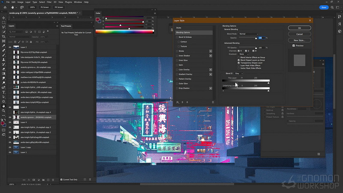Image resolution: width=343 pixels, height=193 pixels.
Task: Select the Crop tool in the toolbar
Action: point(3,36)
